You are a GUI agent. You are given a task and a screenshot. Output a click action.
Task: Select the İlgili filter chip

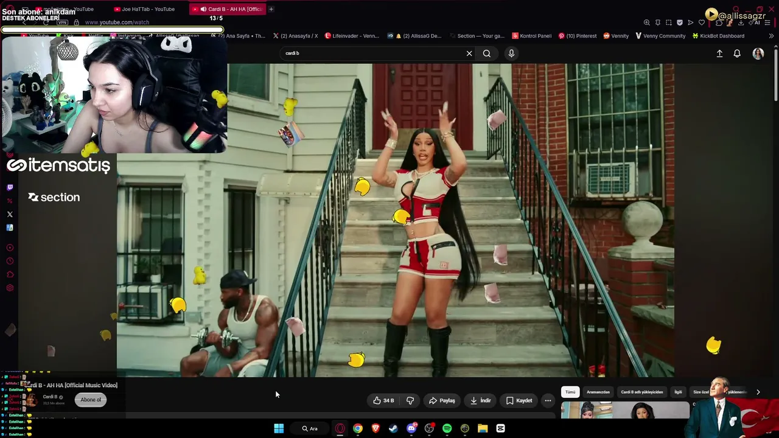(678, 392)
